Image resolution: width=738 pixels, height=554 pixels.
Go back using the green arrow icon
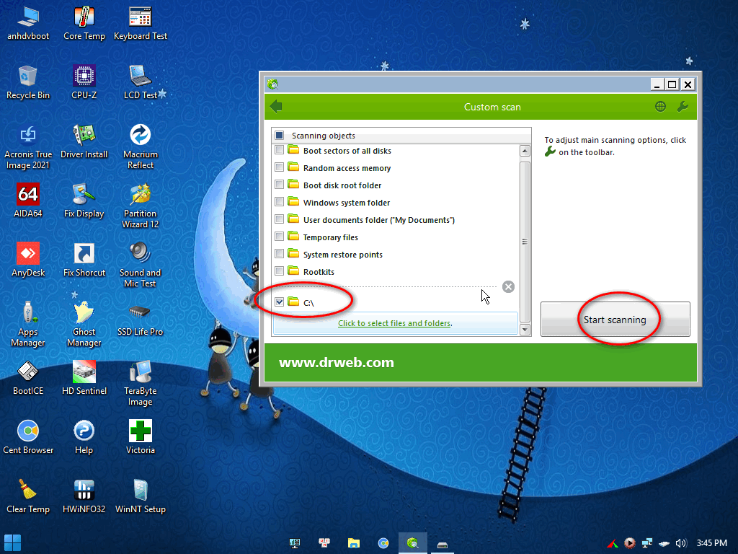(x=276, y=107)
